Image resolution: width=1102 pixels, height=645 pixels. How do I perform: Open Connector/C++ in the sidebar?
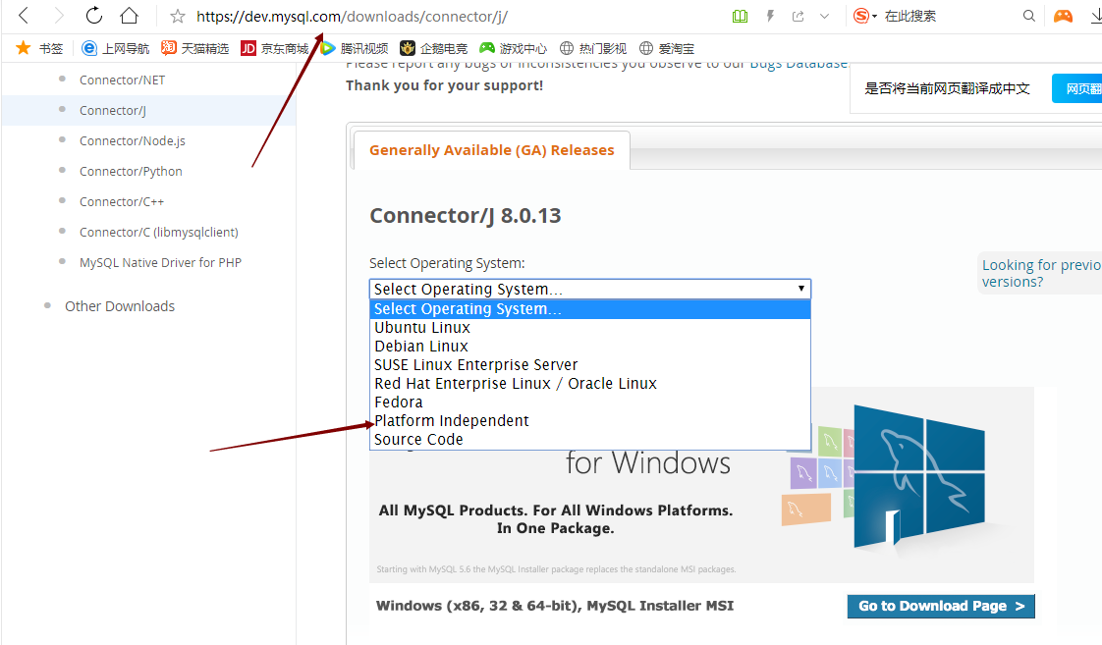point(122,201)
